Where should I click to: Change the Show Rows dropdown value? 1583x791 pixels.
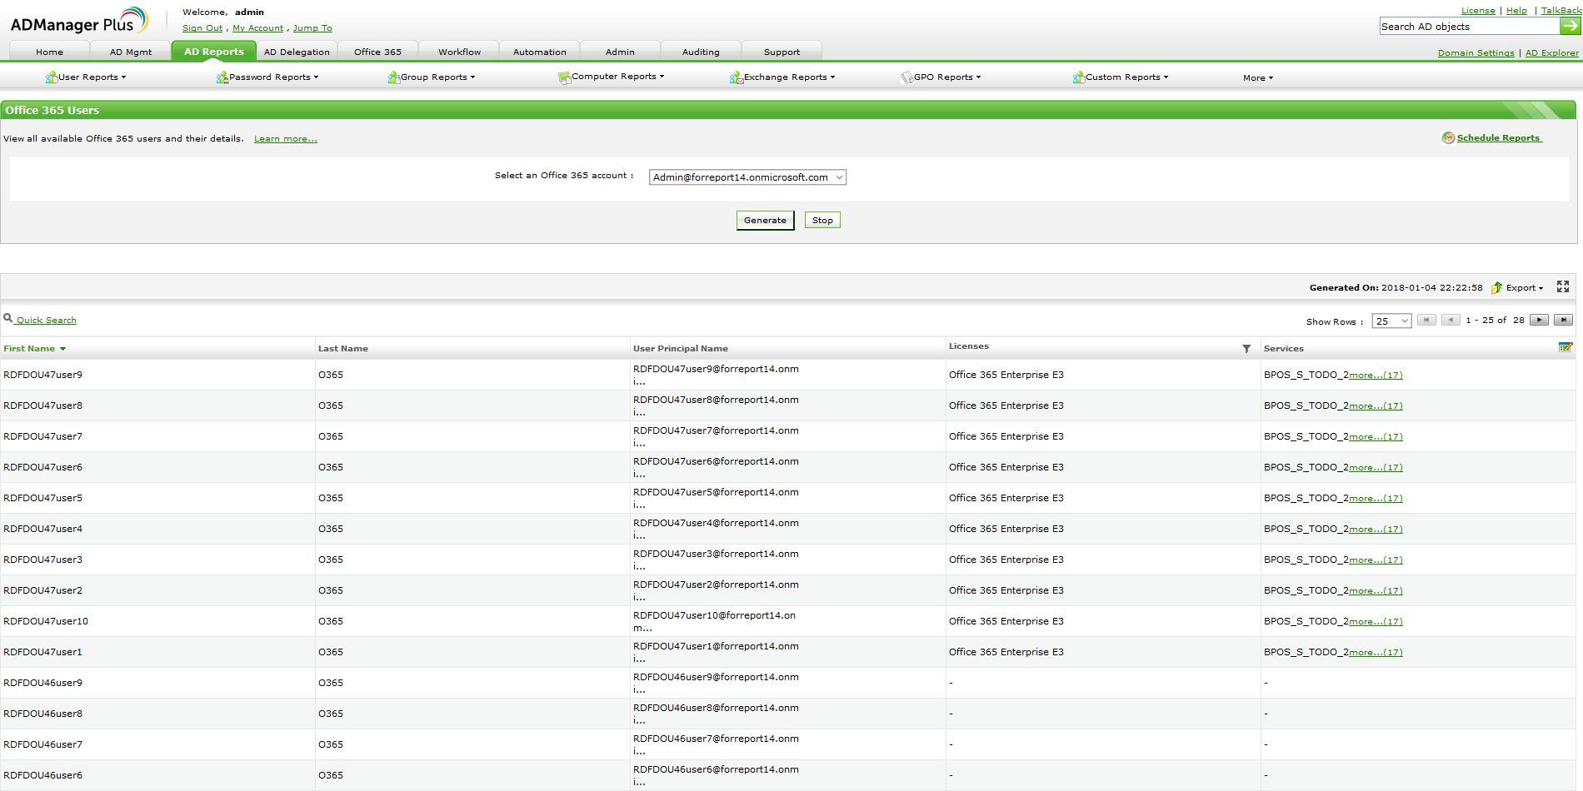[x=1391, y=321]
